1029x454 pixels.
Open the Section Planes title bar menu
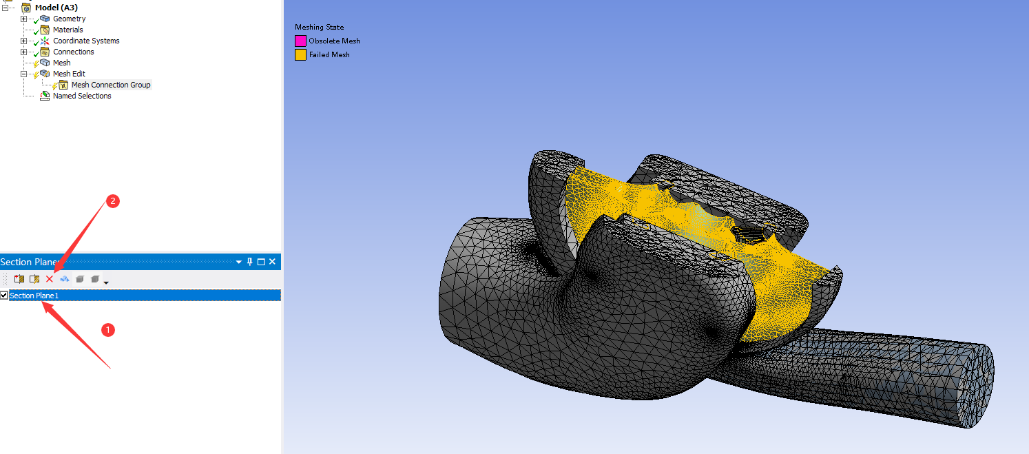click(x=238, y=262)
